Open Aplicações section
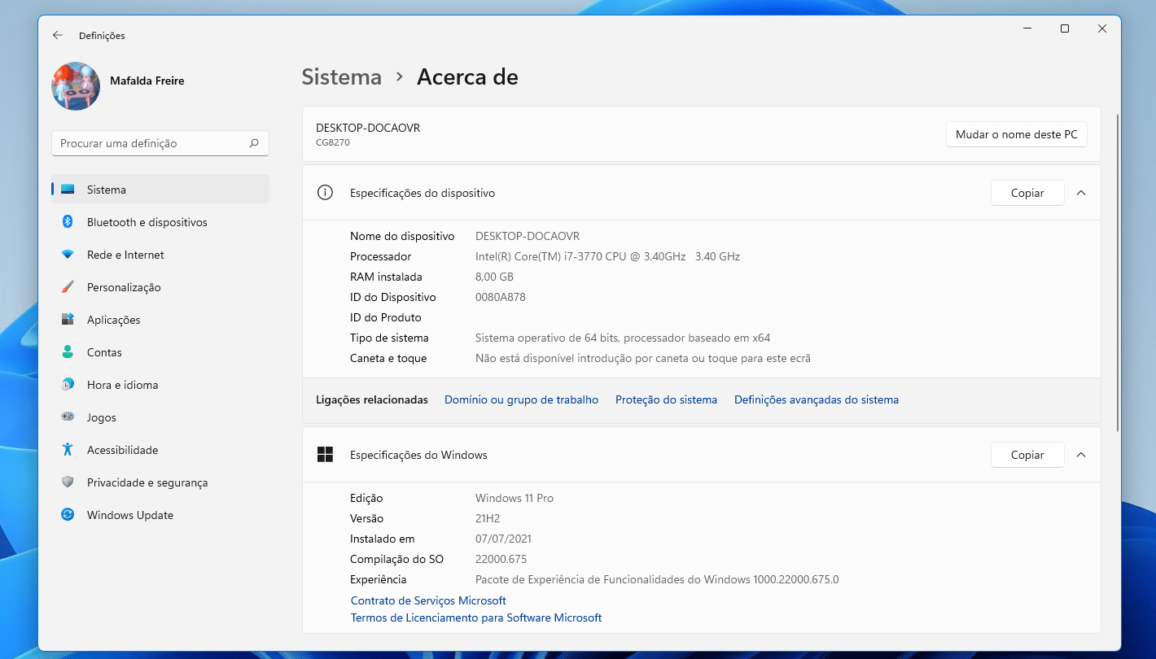The width and height of the screenshot is (1156, 659). tap(114, 320)
